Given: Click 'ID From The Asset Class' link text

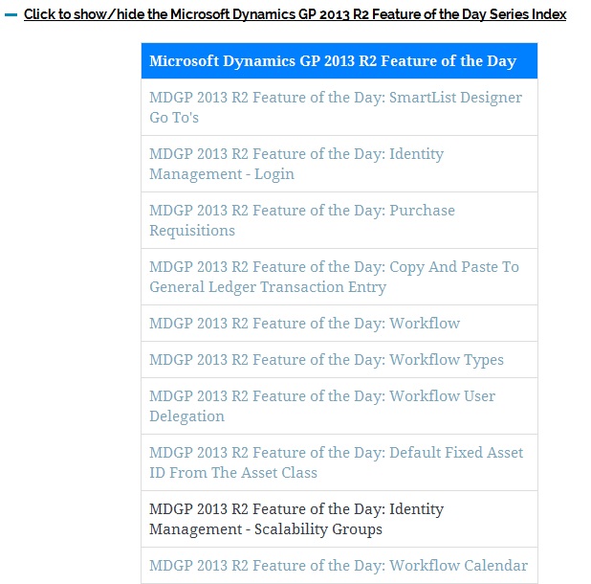Looking at the screenshot, I should 233,472.
